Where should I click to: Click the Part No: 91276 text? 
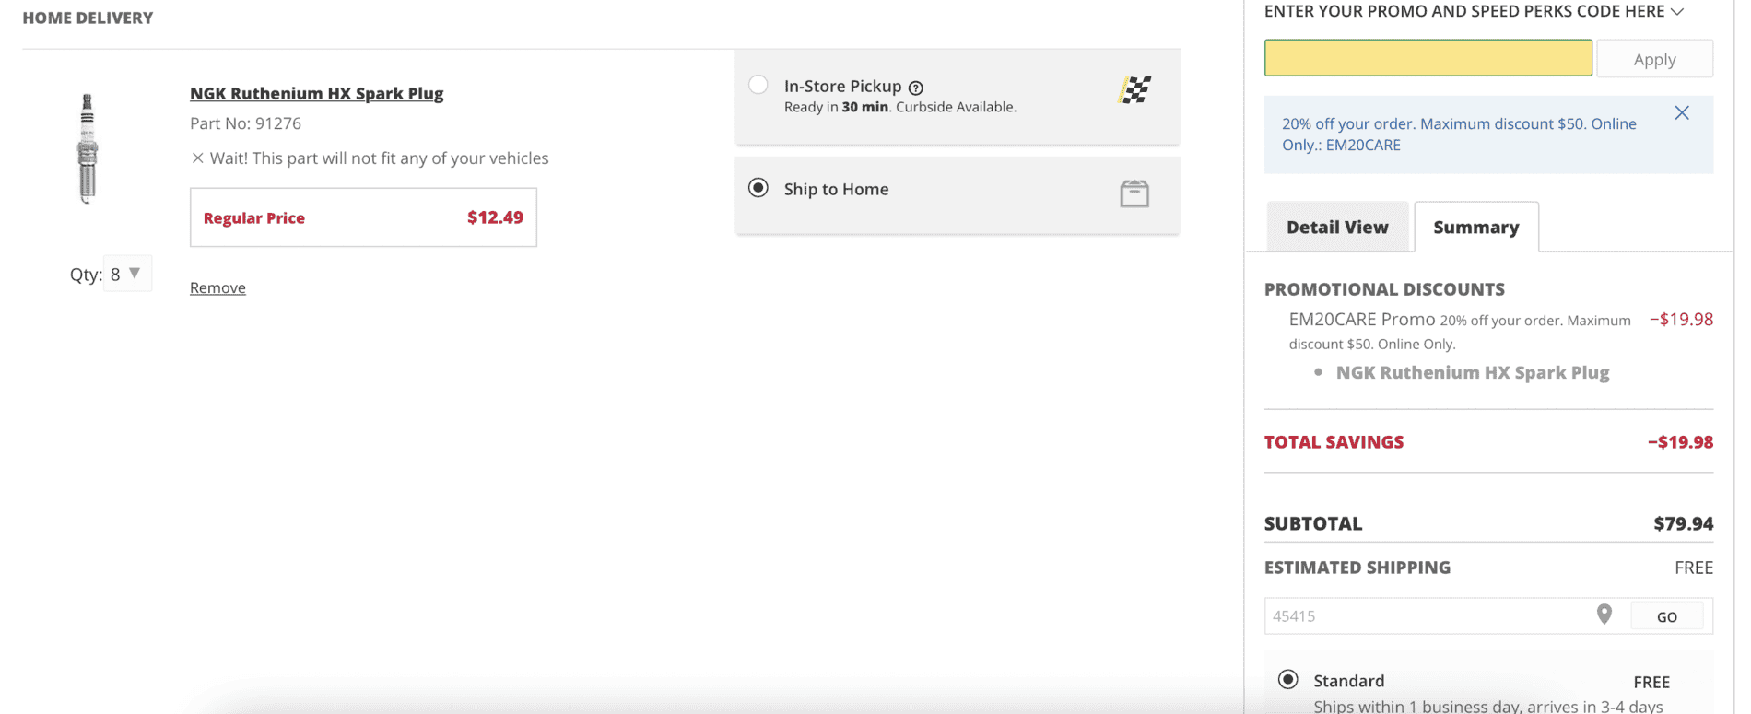[245, 123]
